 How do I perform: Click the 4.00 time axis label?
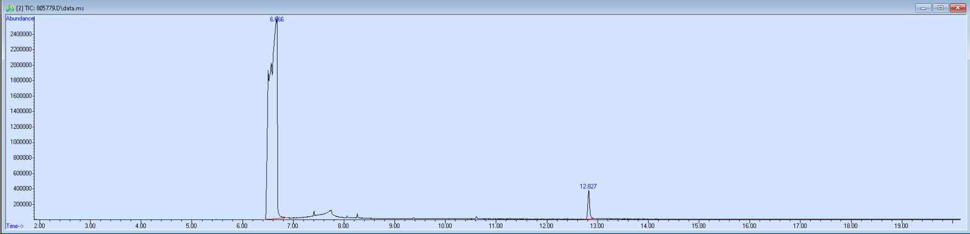(141, 226)
